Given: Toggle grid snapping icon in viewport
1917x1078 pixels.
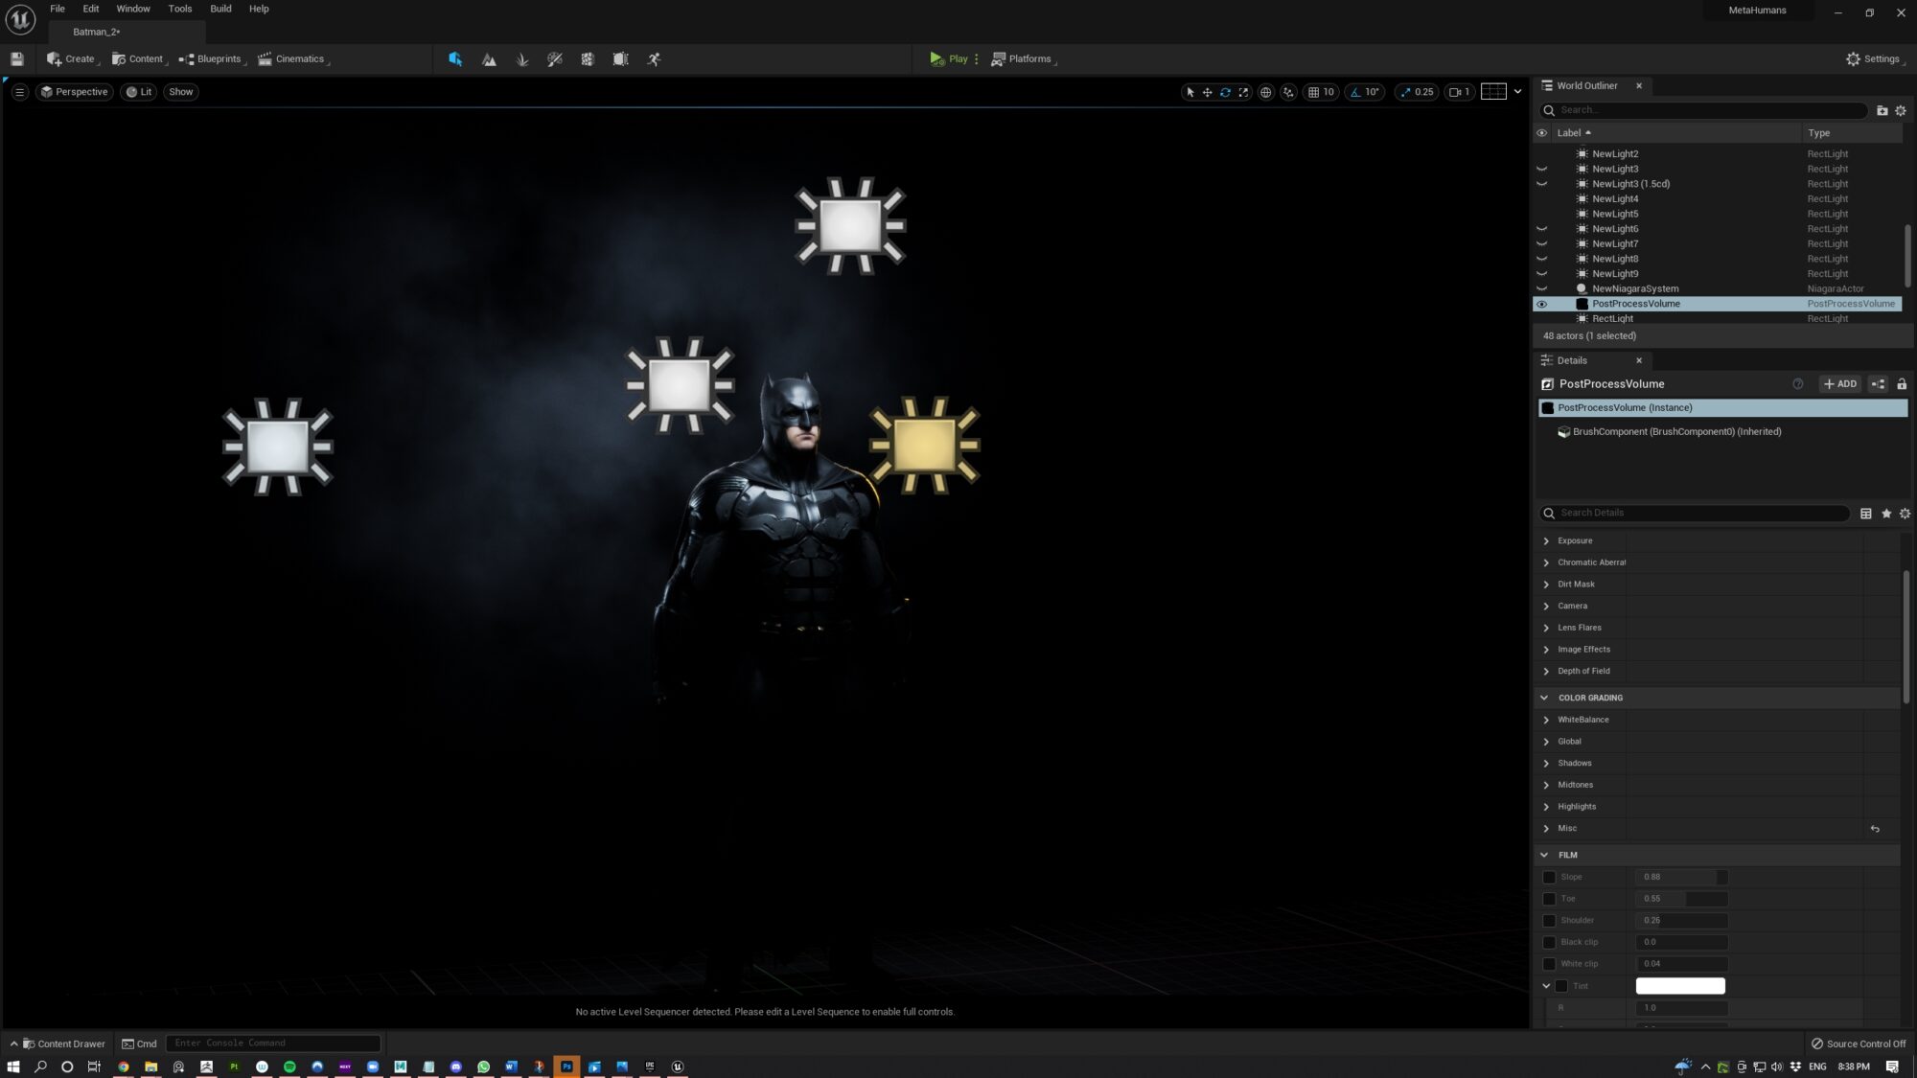Looking at the screenshot, I should point(1314,92).
